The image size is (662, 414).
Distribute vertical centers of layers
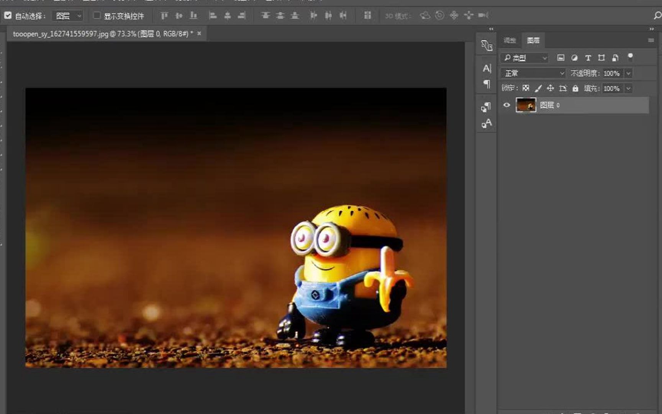click(280, 15)
